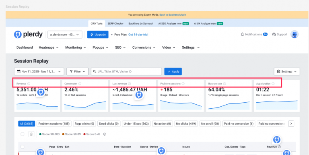Click Back to Business Mode link
This screenshot has height=155, width=309.
[173, 14]
